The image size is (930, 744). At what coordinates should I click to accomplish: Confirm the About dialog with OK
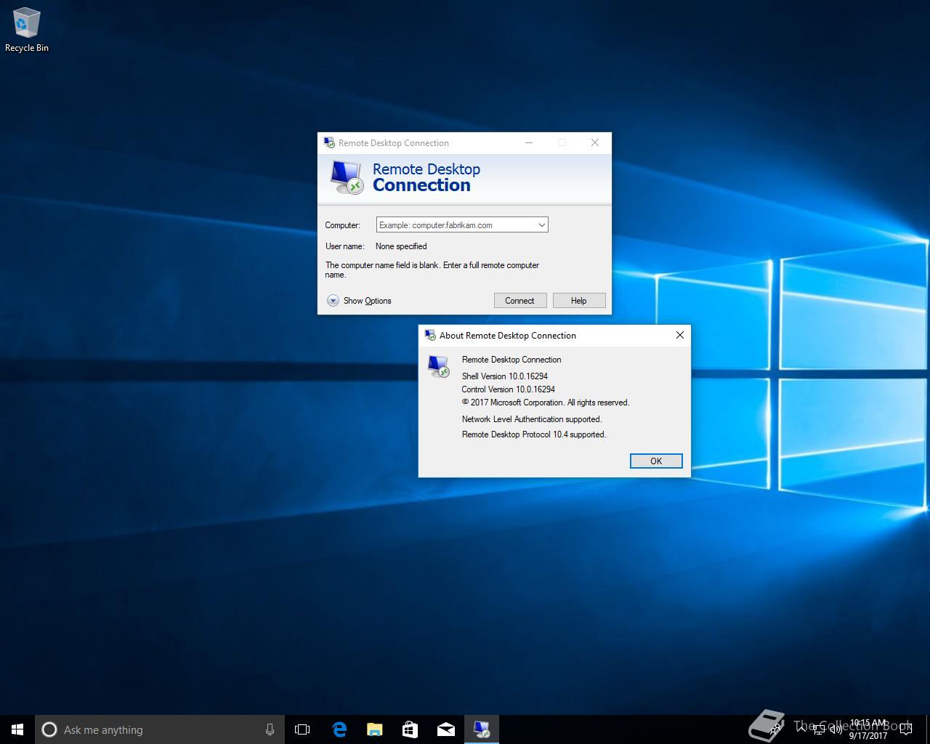click(656, 461)
